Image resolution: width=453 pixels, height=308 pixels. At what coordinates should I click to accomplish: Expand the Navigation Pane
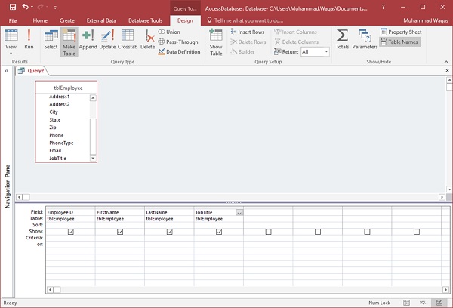(x=6, y=71)
